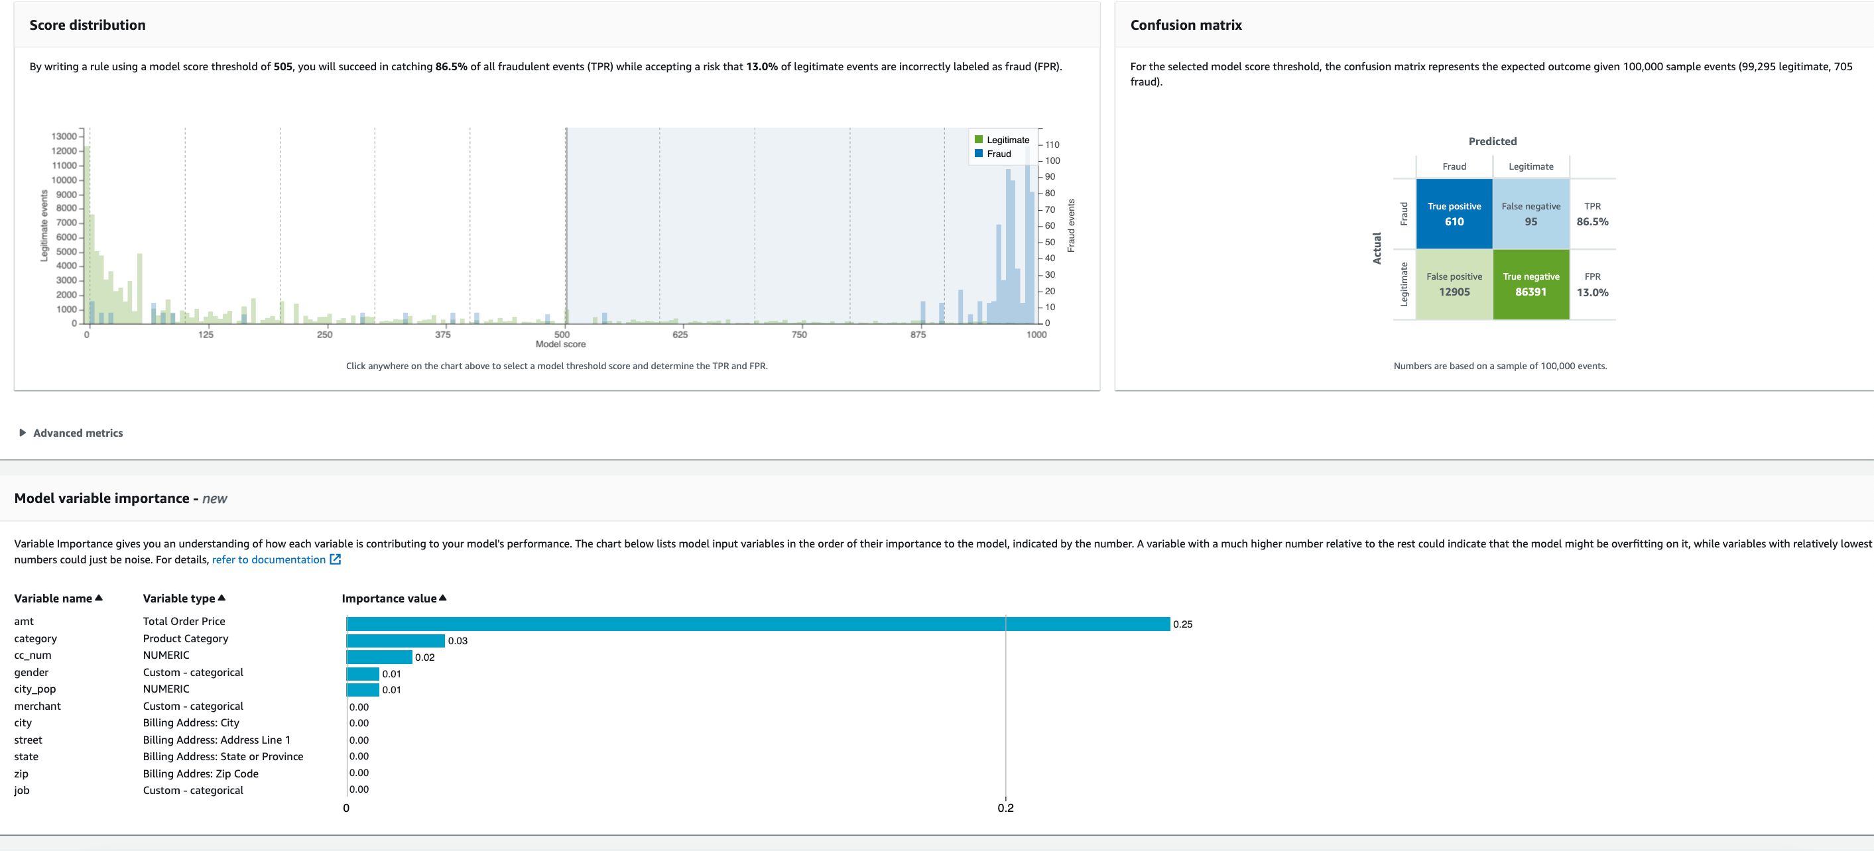Click the True positive 610 cell

(1454, 214)
